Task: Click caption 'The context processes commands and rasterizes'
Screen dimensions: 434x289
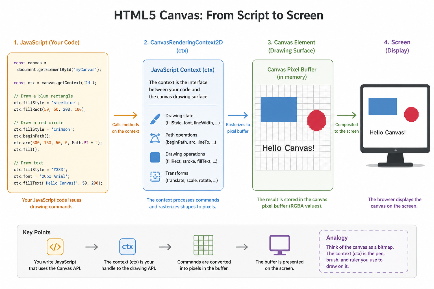Action: pos(183,203)
